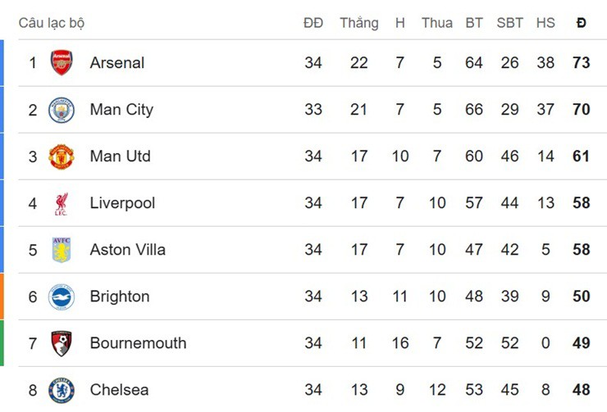Click the Arsenal club crest icon
This screenshot has height=412, width=607.
pyautogui.click(x=62, y=63)
